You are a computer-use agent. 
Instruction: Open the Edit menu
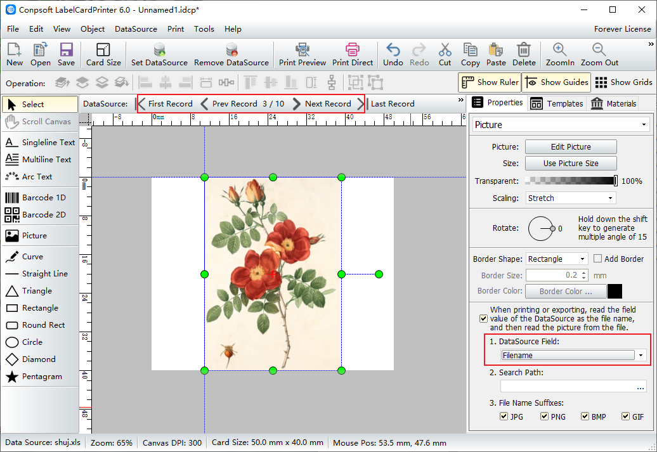[36, 29]
